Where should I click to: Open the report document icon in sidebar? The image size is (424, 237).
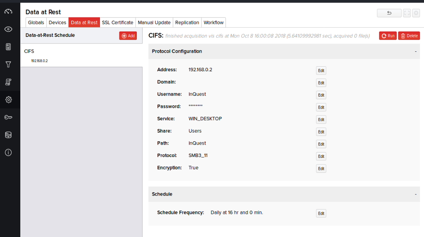(x=8, y=47)
